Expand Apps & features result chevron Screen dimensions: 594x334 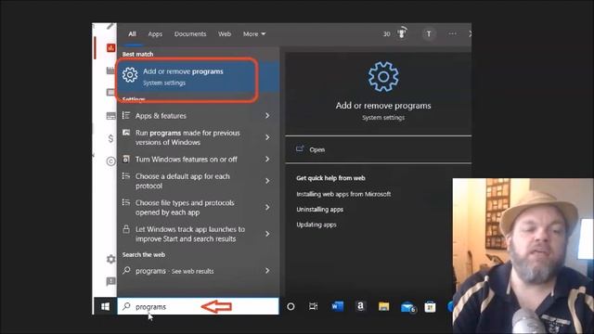tap(267, 115)
